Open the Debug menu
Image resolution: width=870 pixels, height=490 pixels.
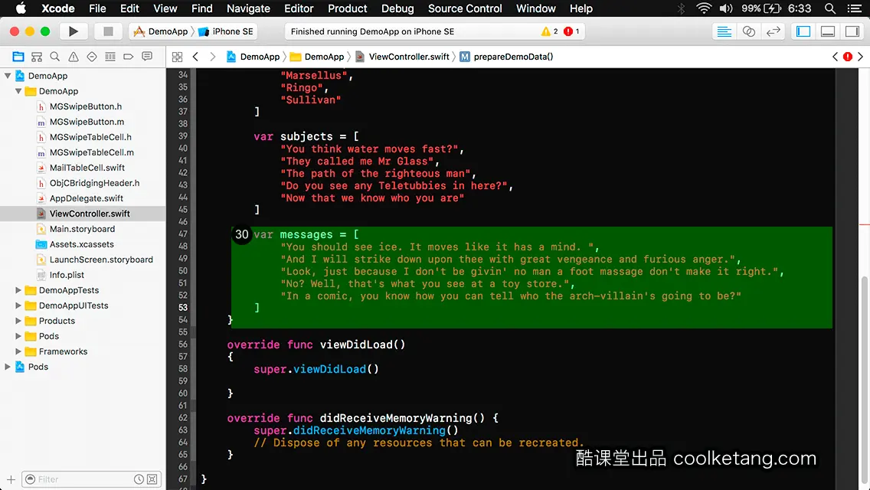[397, 8]
